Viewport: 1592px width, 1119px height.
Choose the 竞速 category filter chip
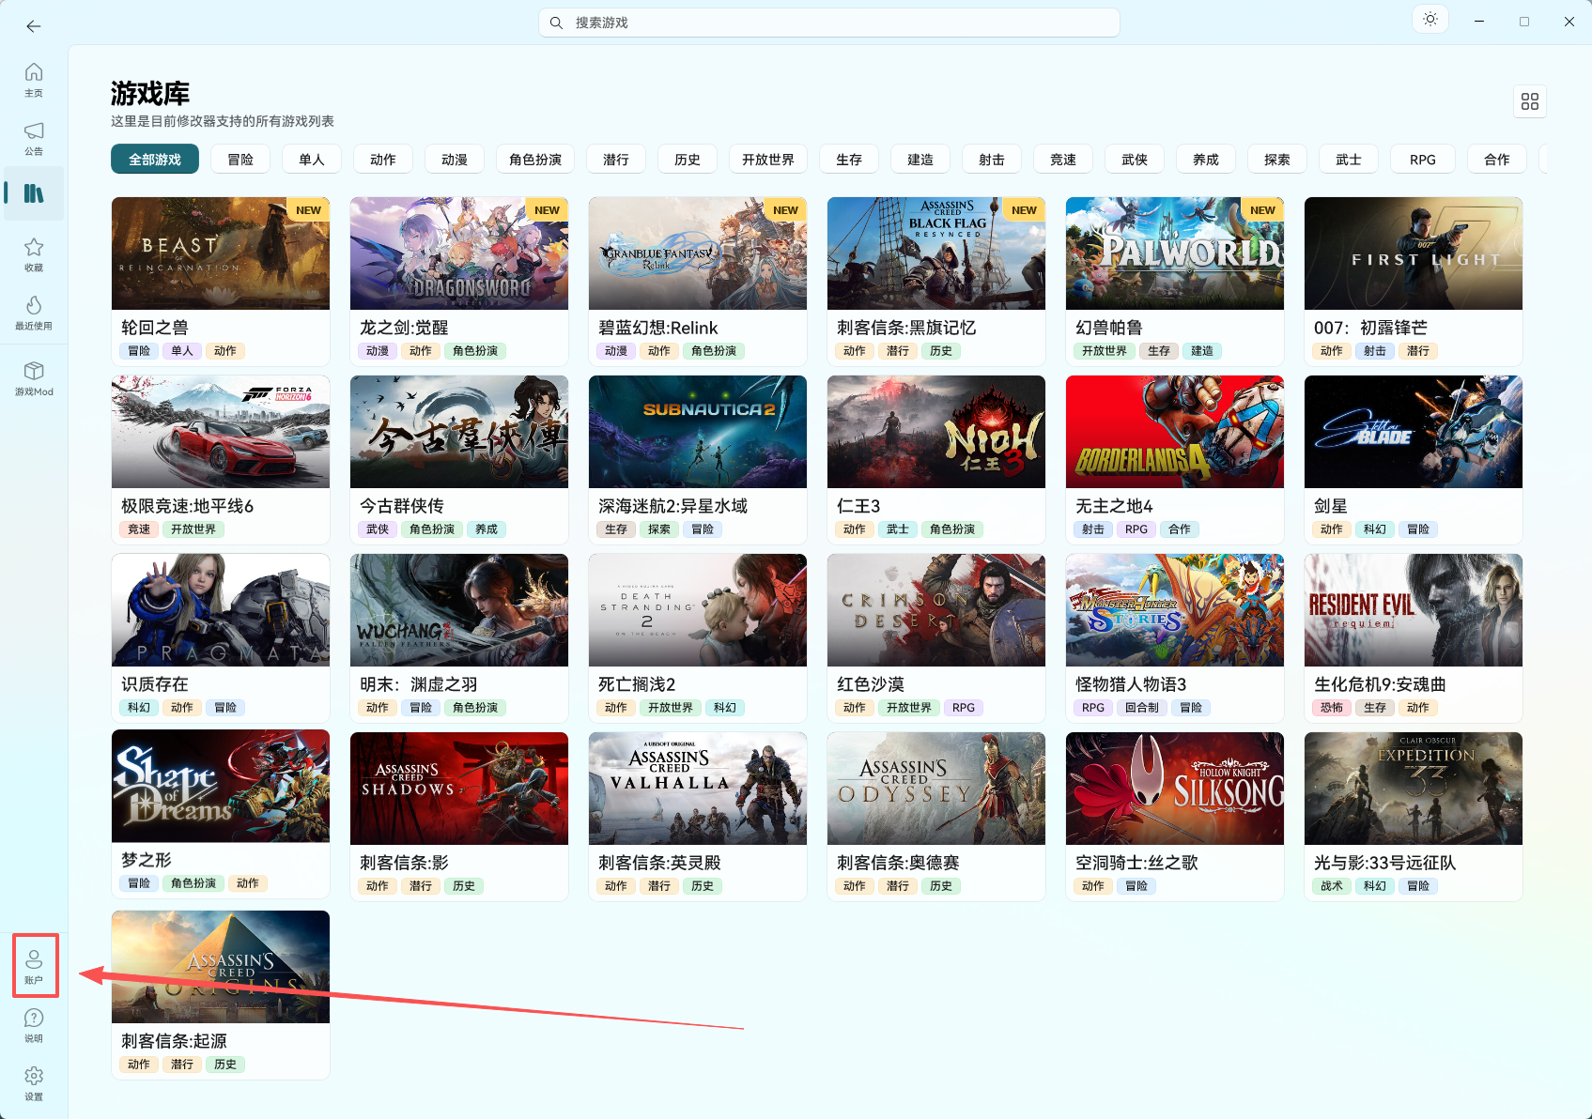pos(1063,160)
